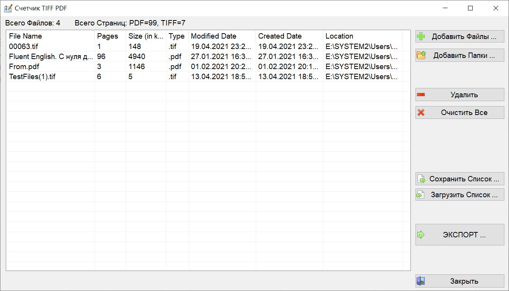Click the green export arrow icon
Viewport: 509px width, 291px height.
coord(421,235)
